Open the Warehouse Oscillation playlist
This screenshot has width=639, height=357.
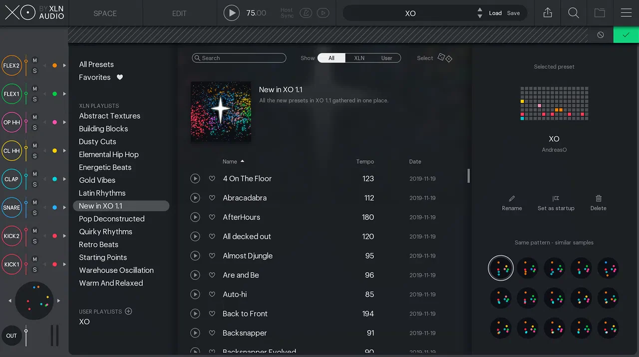(116, 270)
